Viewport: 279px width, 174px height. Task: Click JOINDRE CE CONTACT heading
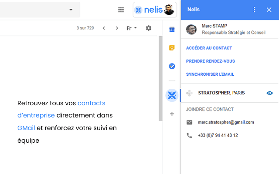click(x=210, y=109)
